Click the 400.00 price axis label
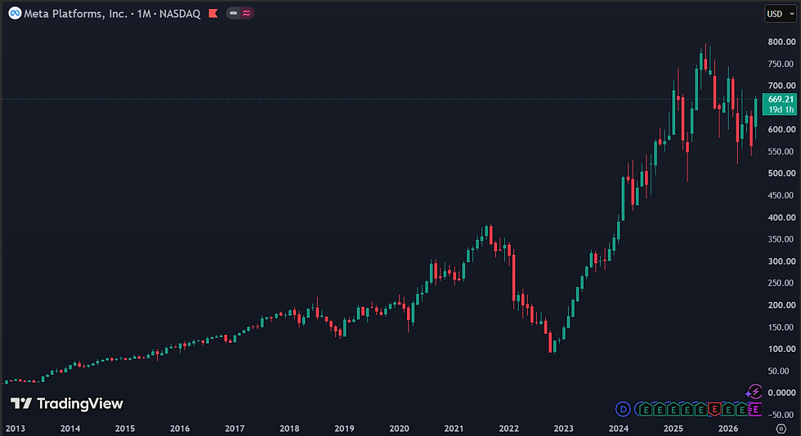This screenshot has height=436, width=801. [781, 217]
